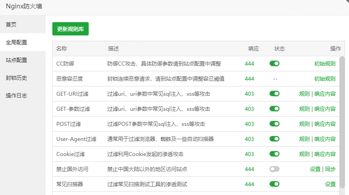
Task: Switch to 站点配置 tab
Action: [x=23, y=60]
